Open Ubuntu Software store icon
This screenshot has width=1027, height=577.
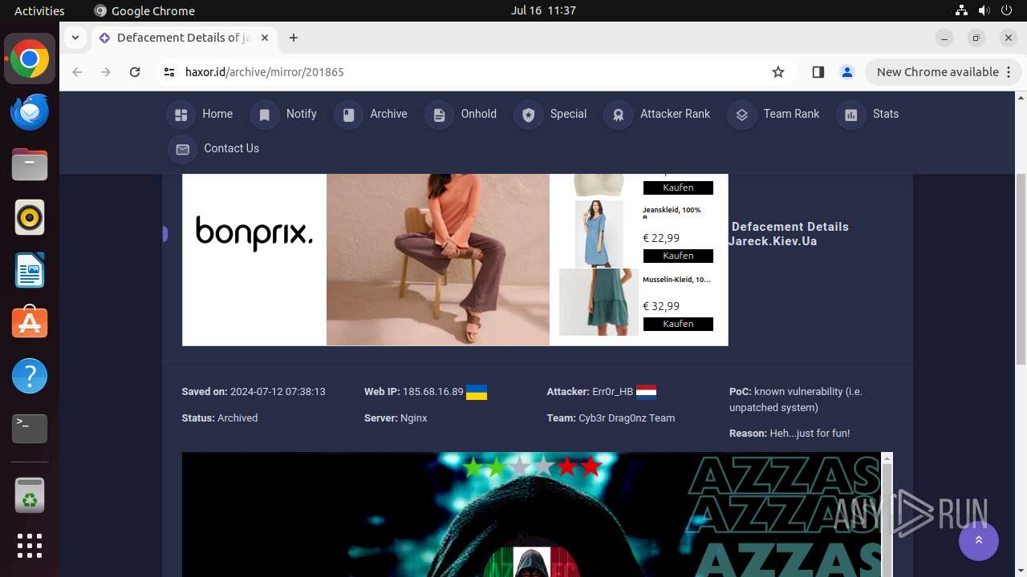coord(30,323)
